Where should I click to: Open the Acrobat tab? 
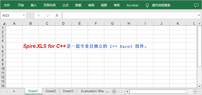tap(132, 5)
